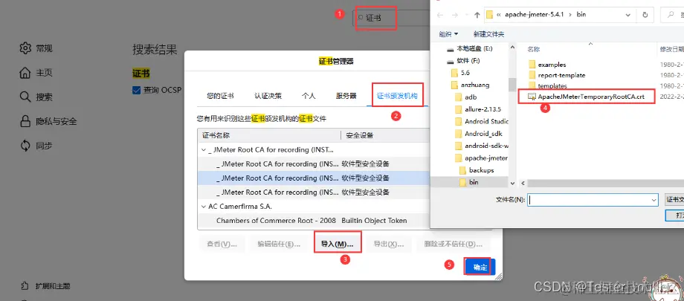684x301 pixels.
Task: Select the 搜索 magnifier icon in the sidebar
Action: 25,97
